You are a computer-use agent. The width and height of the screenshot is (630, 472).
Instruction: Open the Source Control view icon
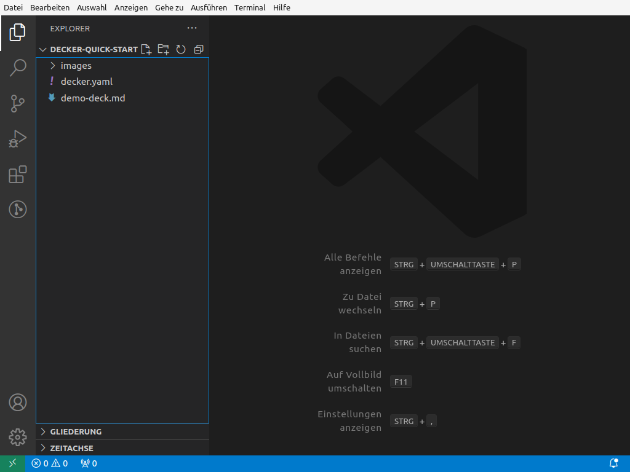(x=17, y=103)
